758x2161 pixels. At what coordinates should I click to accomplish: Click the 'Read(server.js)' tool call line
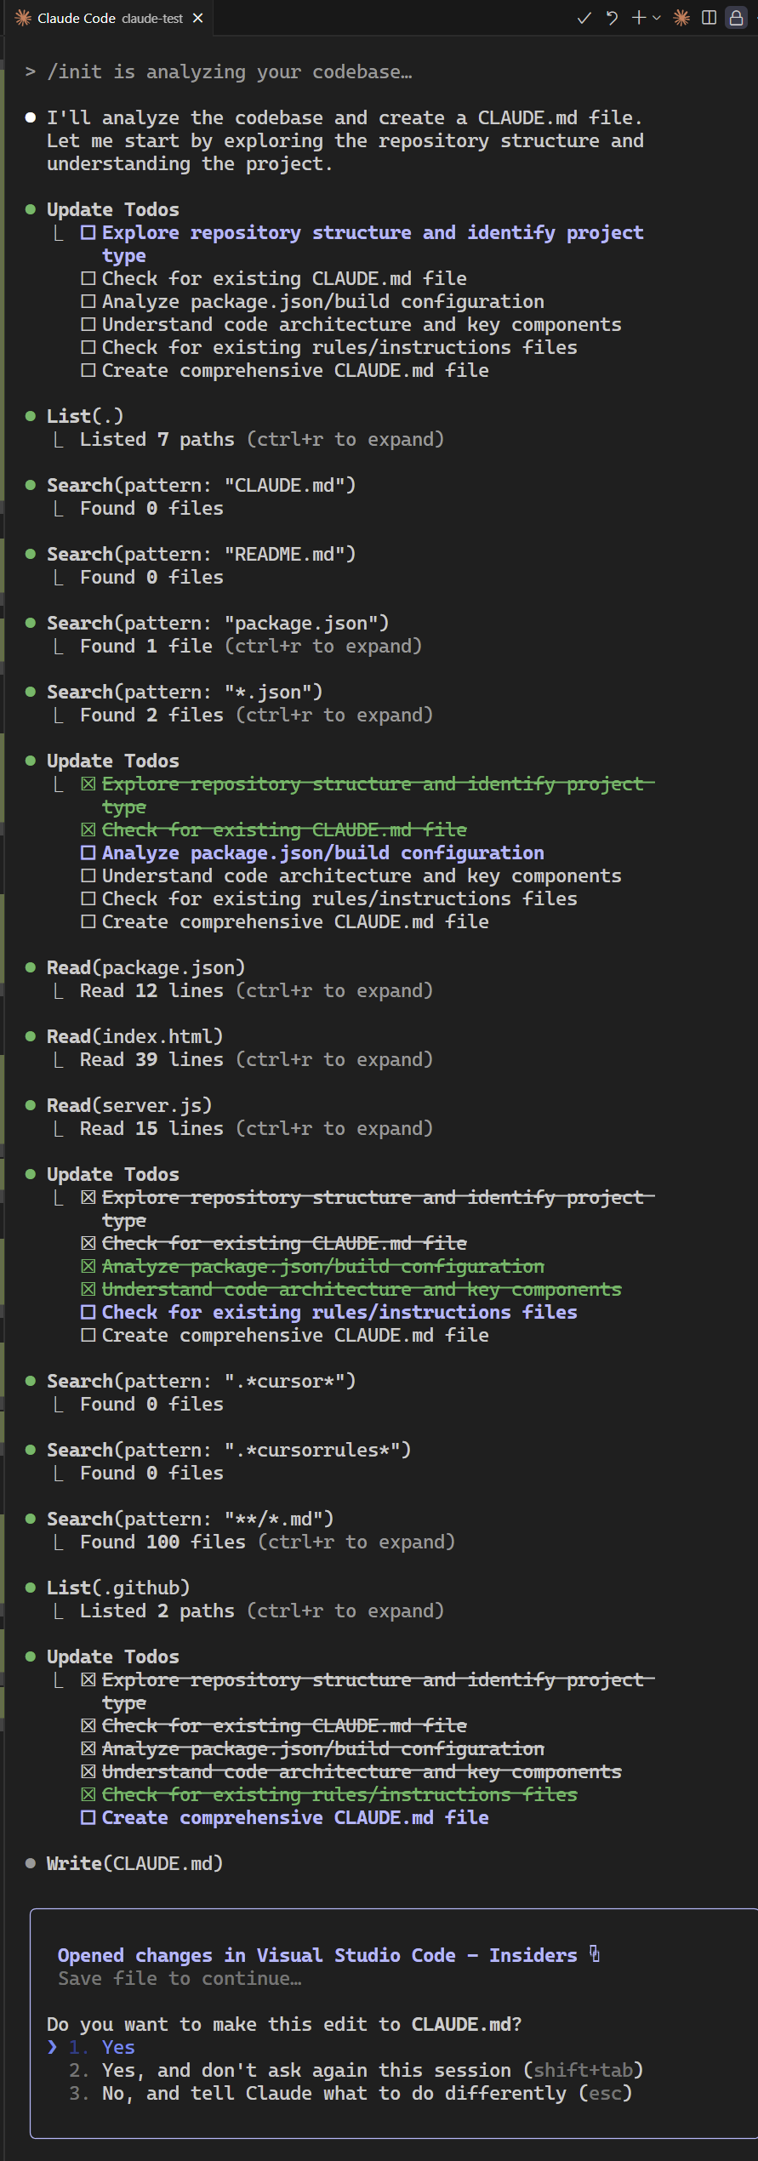pos(129,1105)
